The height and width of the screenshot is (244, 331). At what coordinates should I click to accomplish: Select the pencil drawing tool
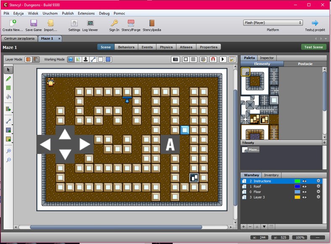coord(8,79)
